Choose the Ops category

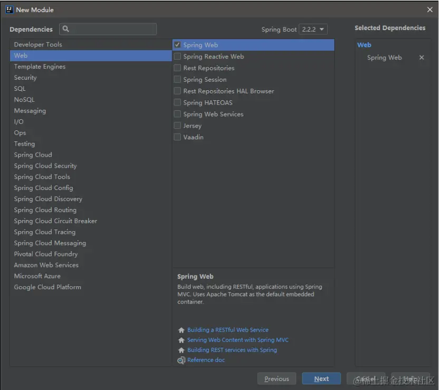pos(91,132)
